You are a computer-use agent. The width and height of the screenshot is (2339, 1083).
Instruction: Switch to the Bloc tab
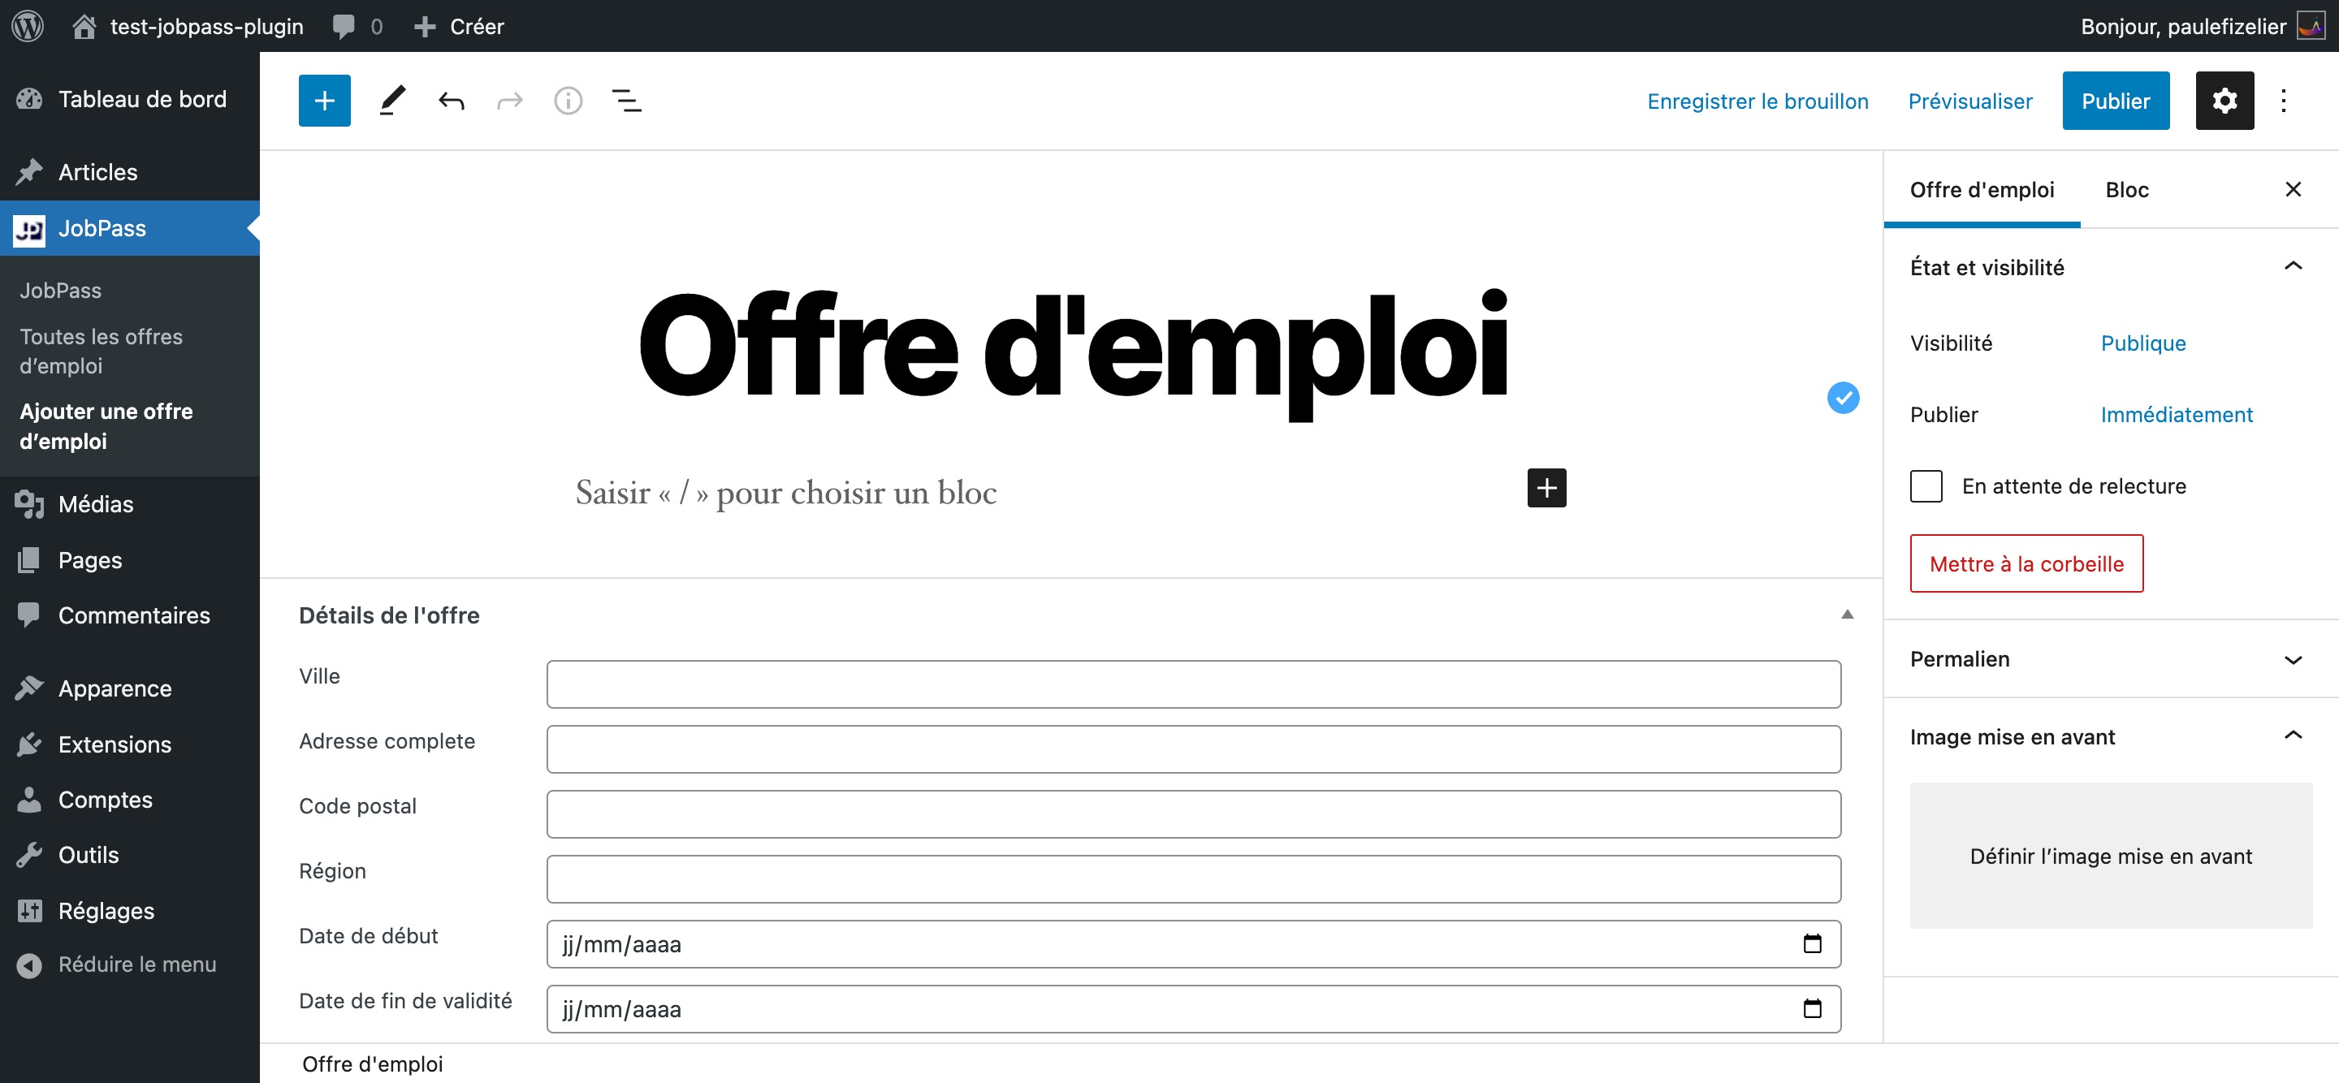tap(2126, 190)
